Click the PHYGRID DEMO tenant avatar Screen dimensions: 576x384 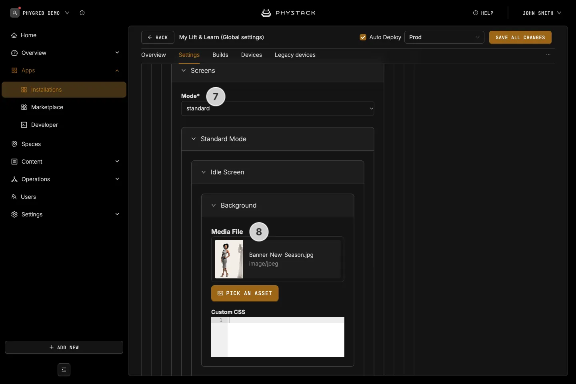(x=15, y=13)
